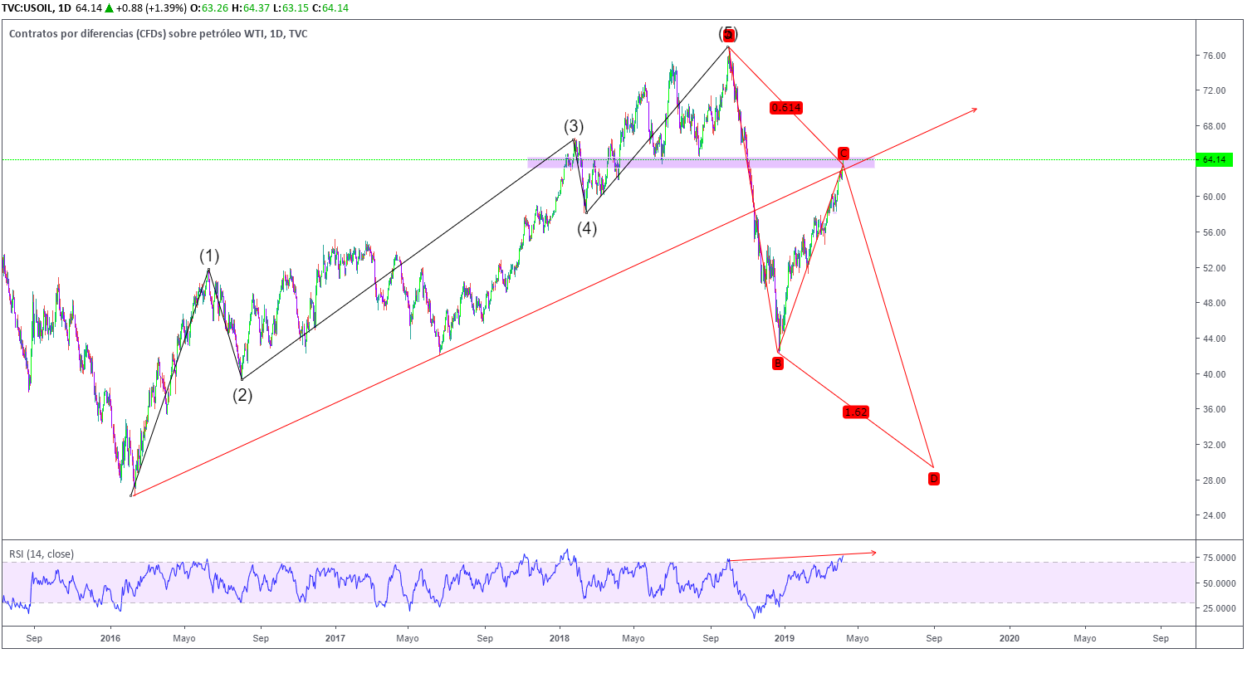Viewport: 1252px width, 673px height.
Task: Select the red 1.62 ratio label
Action: coord(855,412)
